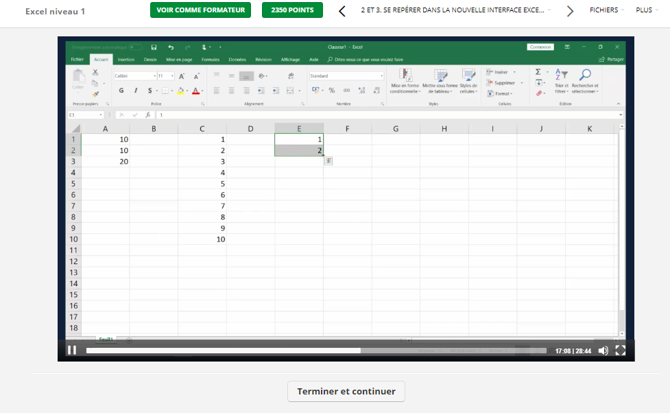This screenshot has width=670, height=413.
Task: Toggle italic with the I button
Action: [136, 90]
